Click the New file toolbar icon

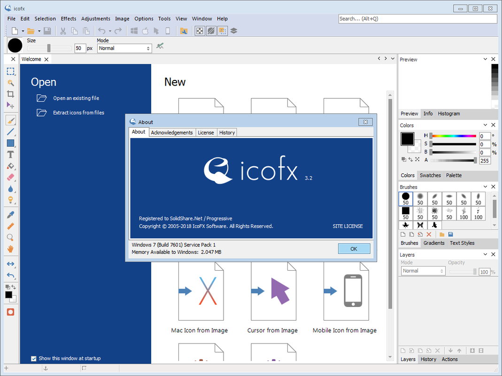(x=15, y=31)
